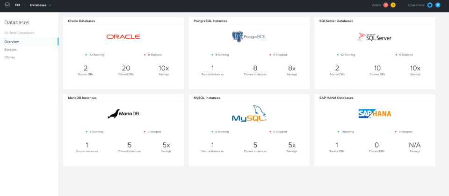The width and height of the screenshot is (449, 196).
Task: Open Oracle 2 Source DBs
Action: point(86,70)
